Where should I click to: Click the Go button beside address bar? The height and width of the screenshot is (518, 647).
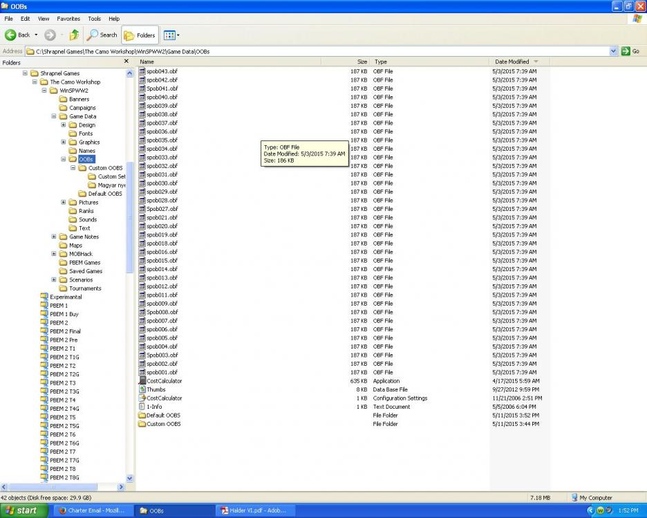[630, 51]
